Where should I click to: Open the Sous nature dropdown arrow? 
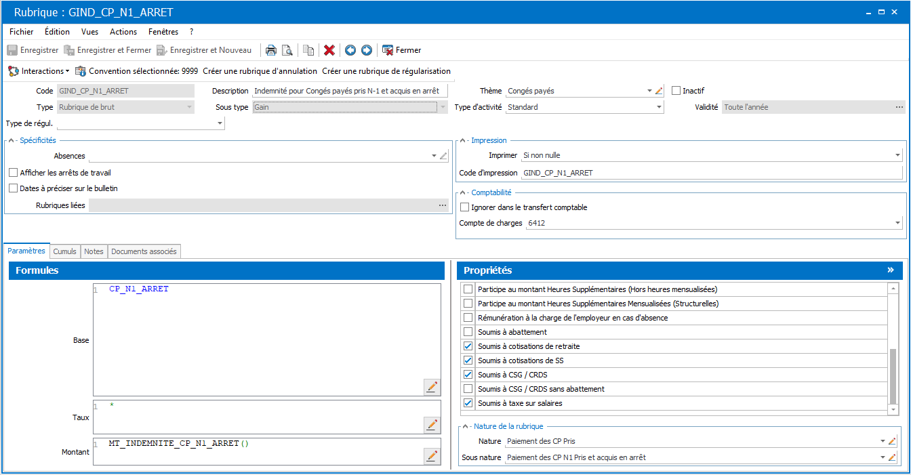click(883, 457)
